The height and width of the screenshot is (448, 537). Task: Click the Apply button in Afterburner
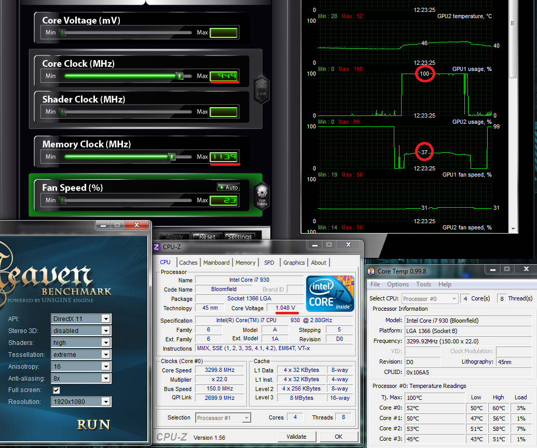tap(174, 236)
